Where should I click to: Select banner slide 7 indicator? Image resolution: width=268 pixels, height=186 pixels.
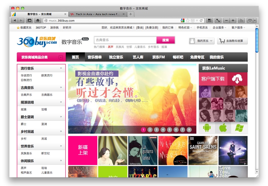click(182, 130)
